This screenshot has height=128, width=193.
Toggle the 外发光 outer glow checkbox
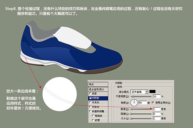click(x=90, y=103)
